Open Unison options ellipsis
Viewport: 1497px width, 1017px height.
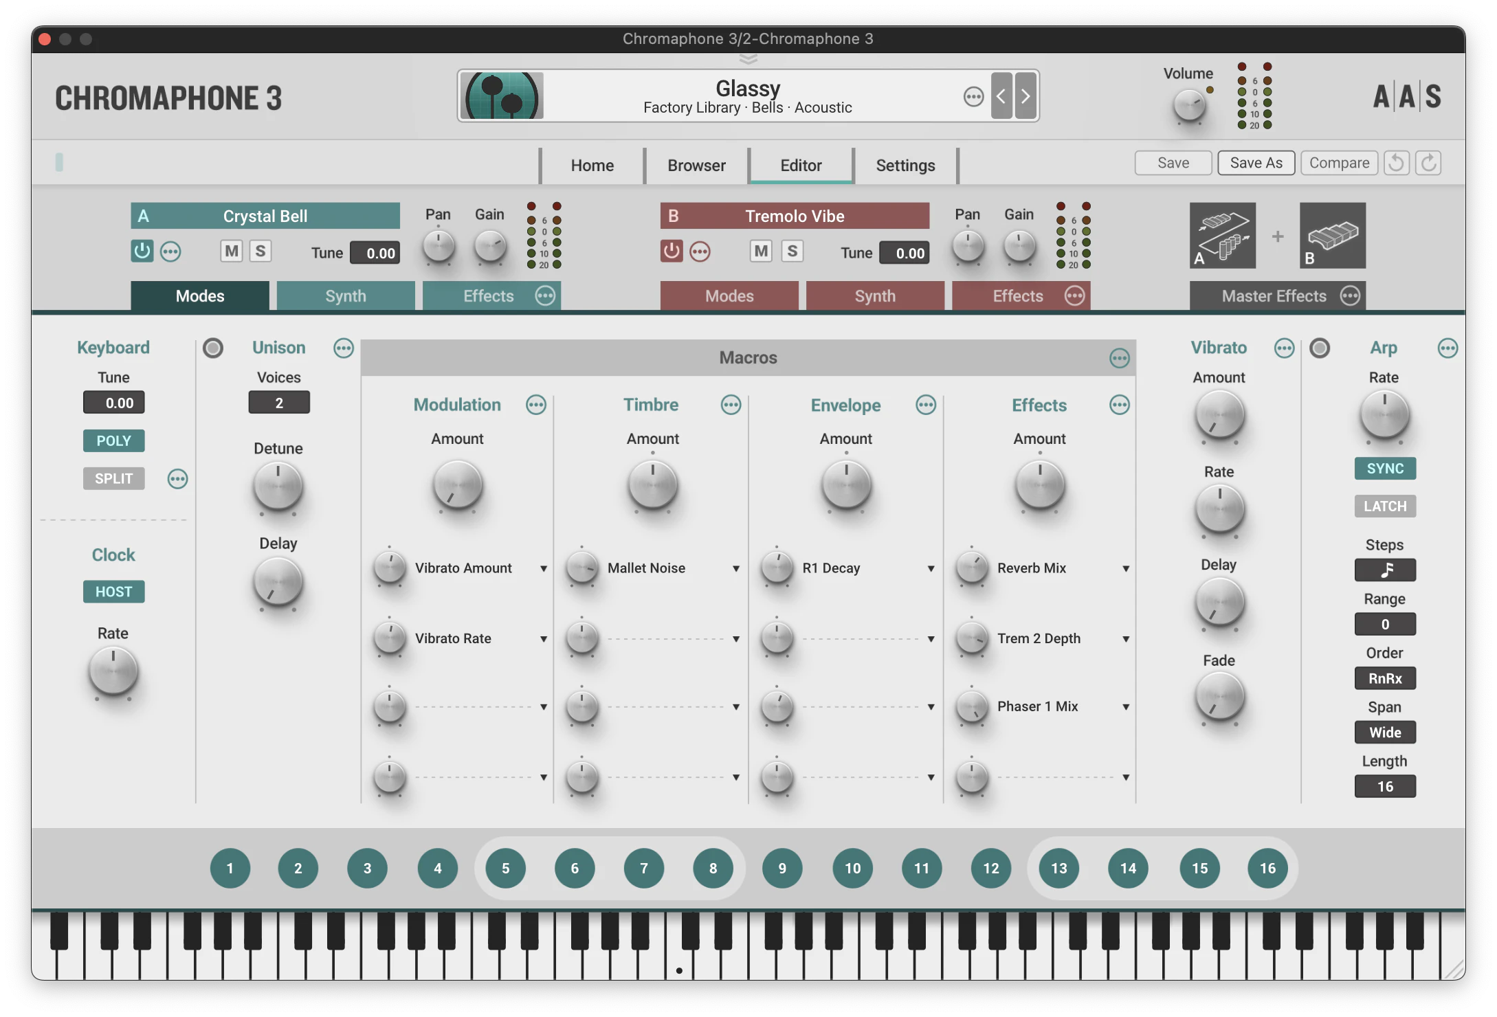344,348
